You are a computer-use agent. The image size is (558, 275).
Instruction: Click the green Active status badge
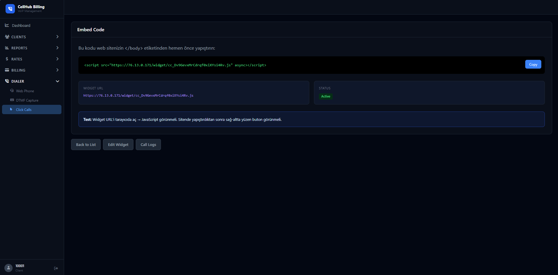click(326, 96)
